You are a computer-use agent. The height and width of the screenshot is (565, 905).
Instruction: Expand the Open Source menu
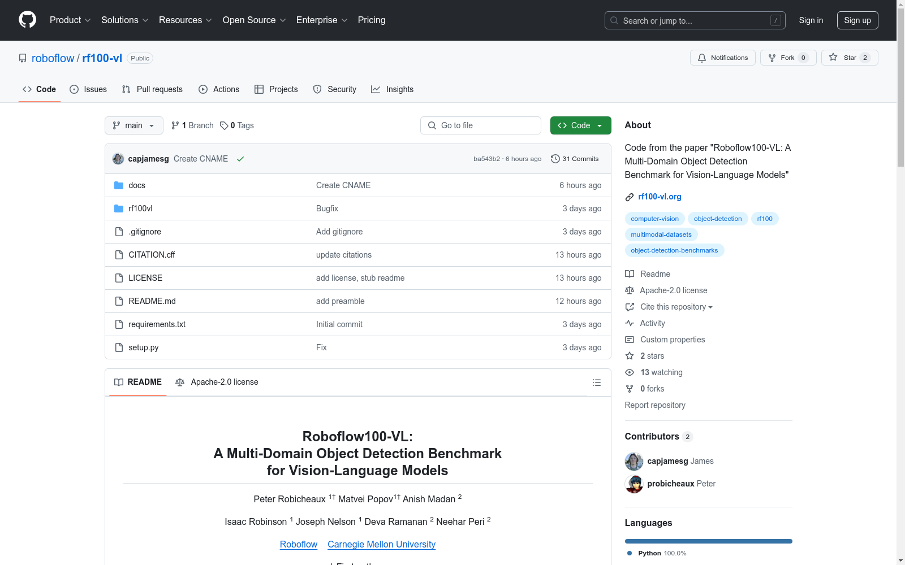coord(255,20)
